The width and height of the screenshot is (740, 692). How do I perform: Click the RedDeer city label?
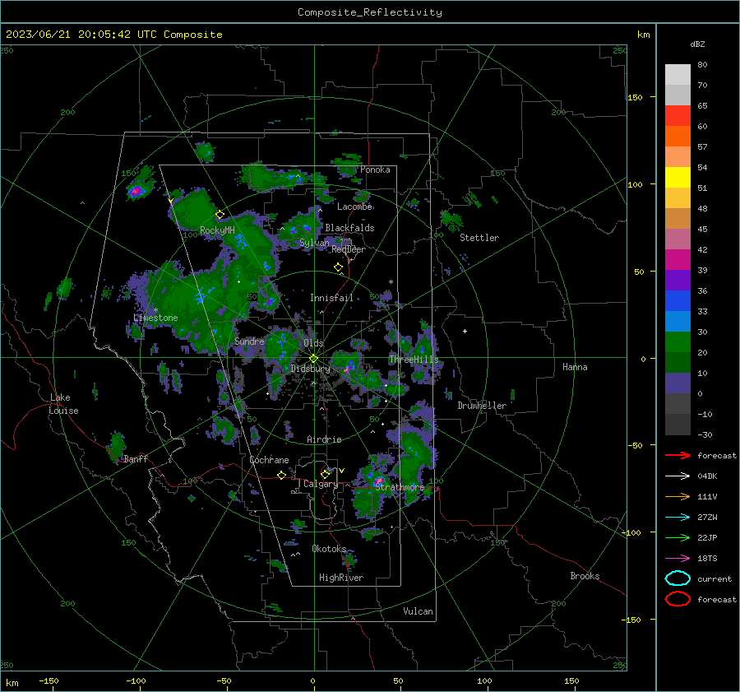(x=349, y=249)
